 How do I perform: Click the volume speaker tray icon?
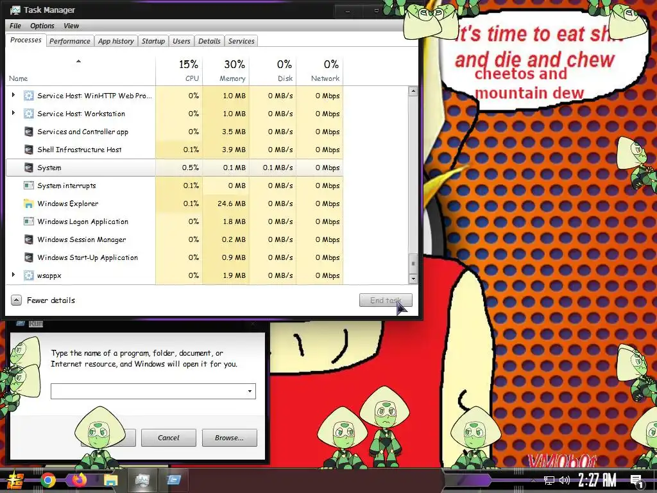pyautogui.click(x=565, y=480)
